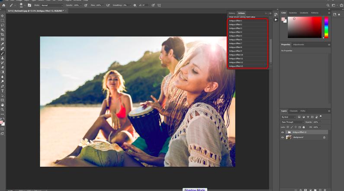Image resolution: width=344 pixels, height=191 pixels.
Task: Open the brush settings panel toggle icon
Action: click(29, 5)
